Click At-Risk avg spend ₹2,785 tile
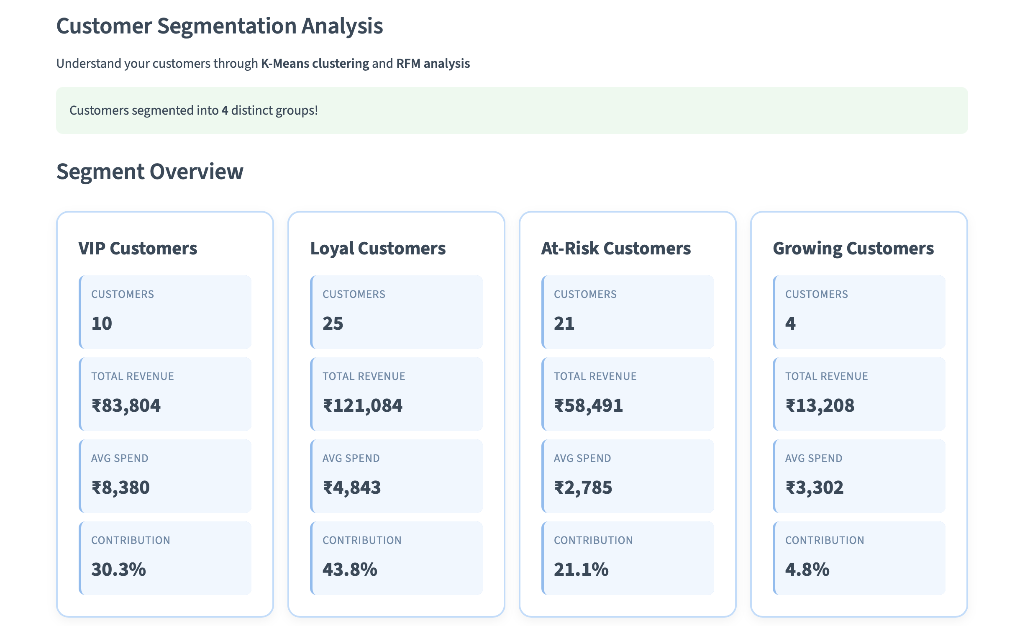 point(628,476)
